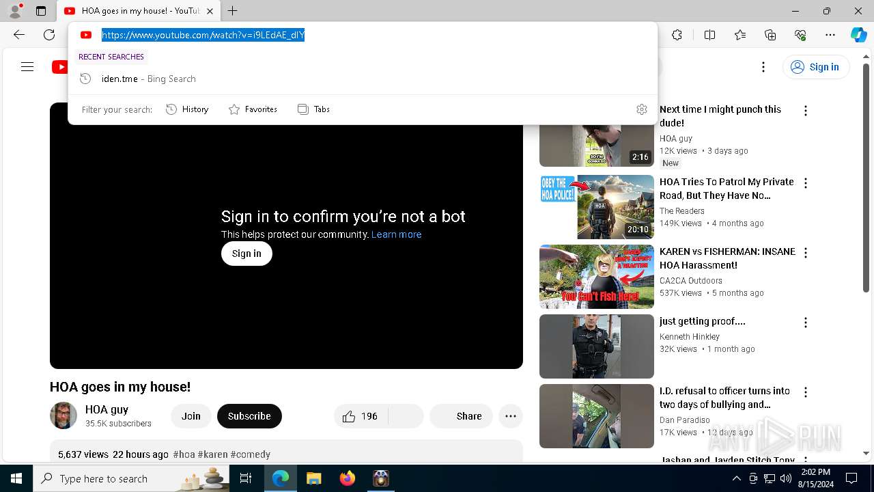This screenshot has height=492, width=874.
Task: Subscribe to HOA guy
Action: pos(249,416)
